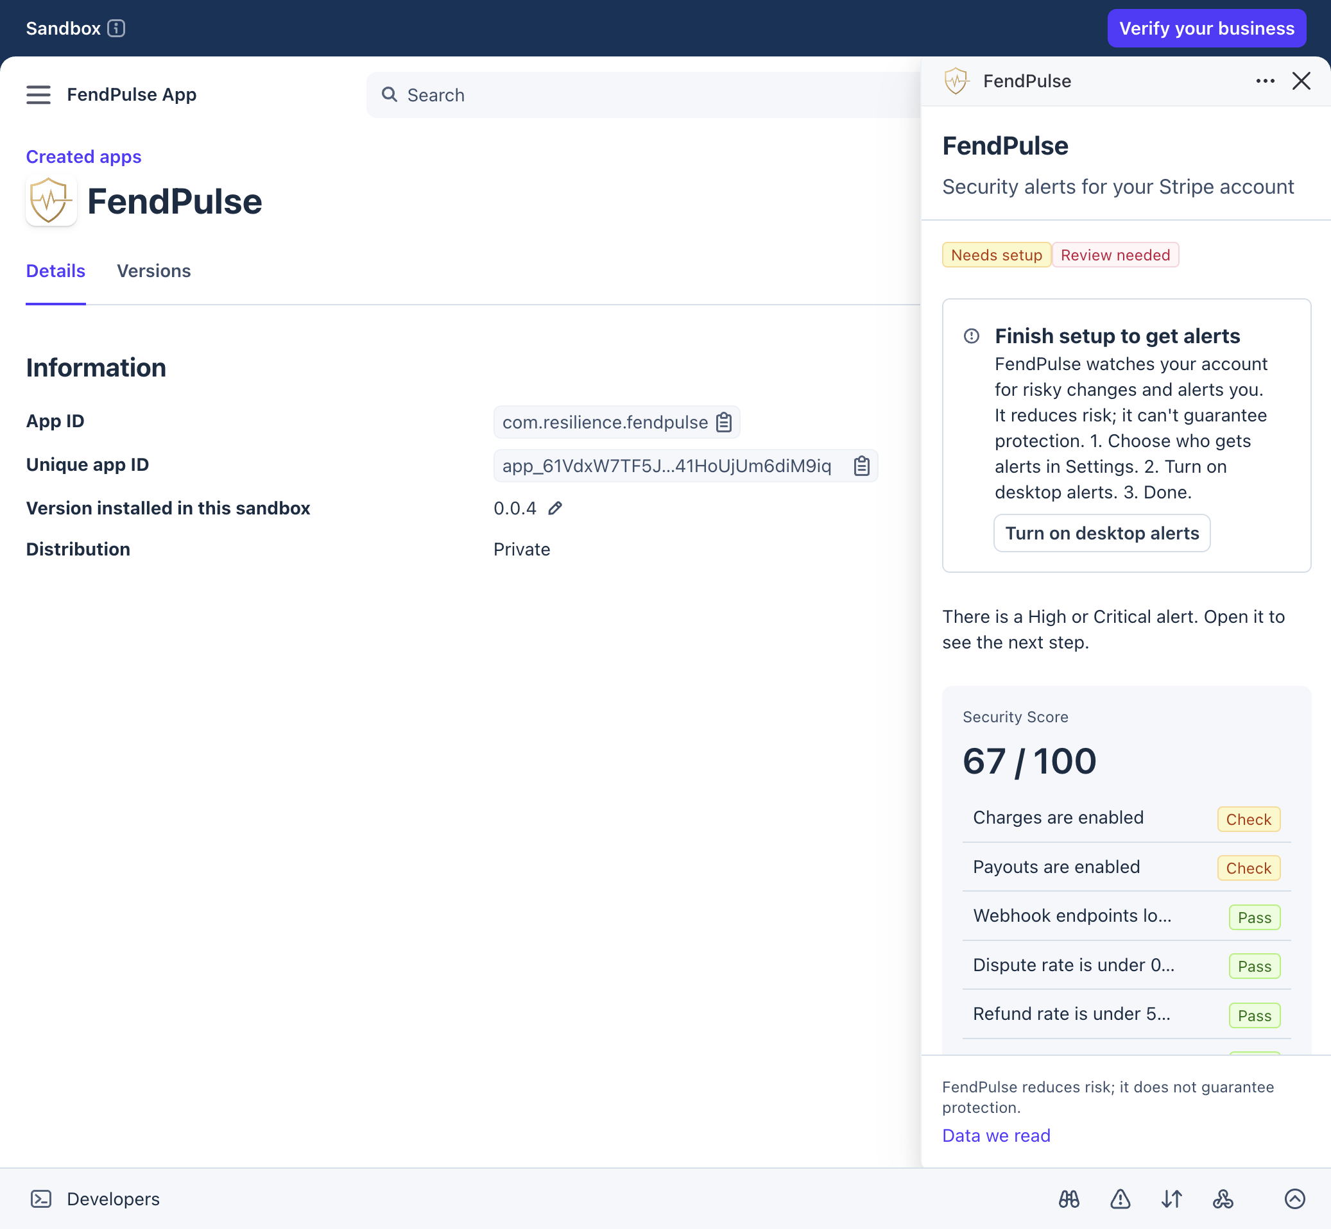The image size is (1331, 1229).
Task: Click Check badge for Charges are enabled
Action: point(1248,818)
